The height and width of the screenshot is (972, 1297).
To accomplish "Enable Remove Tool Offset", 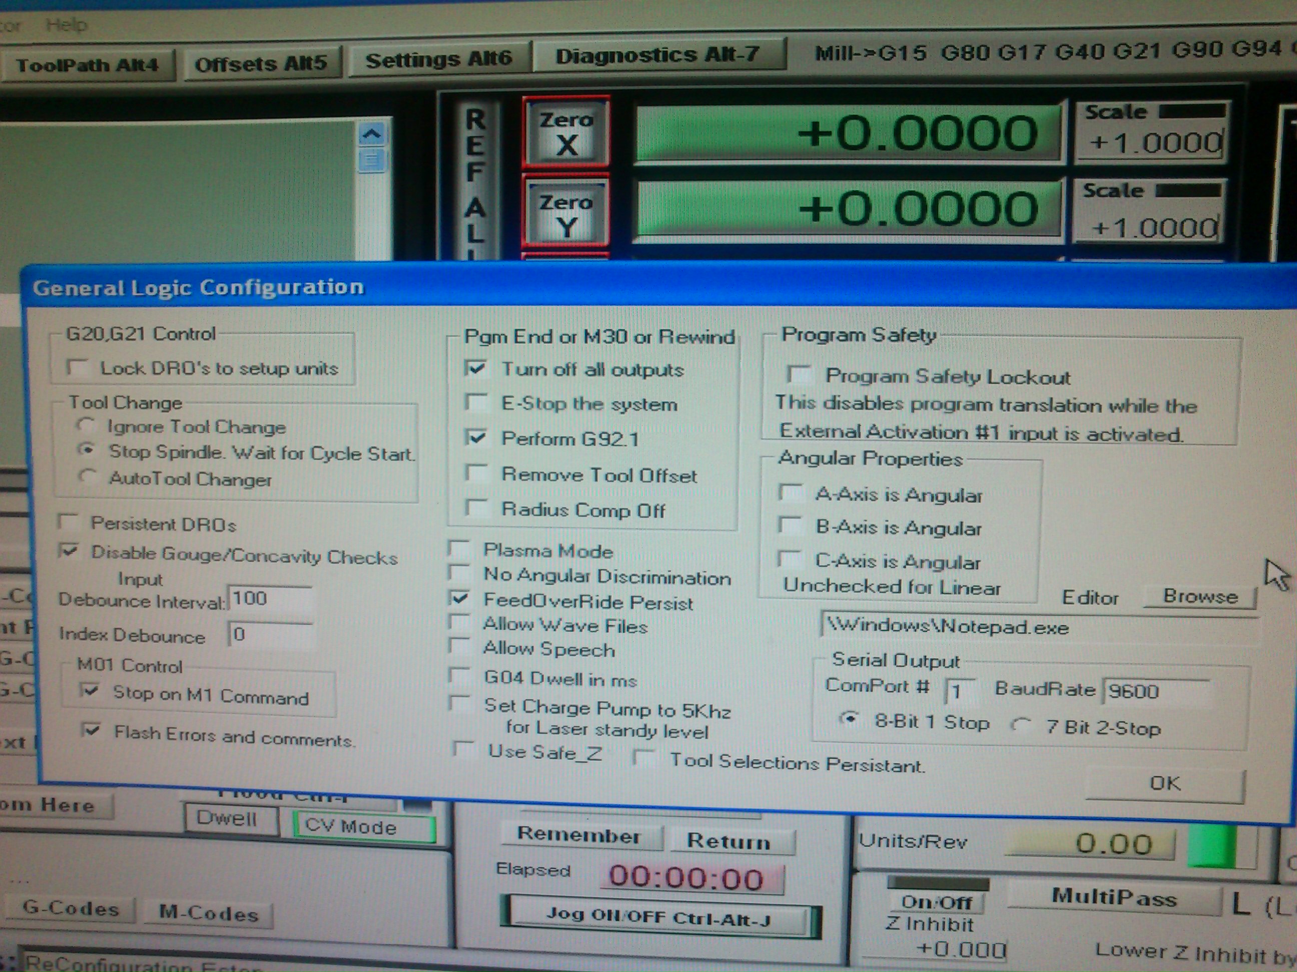I will [x=475, y=472].
